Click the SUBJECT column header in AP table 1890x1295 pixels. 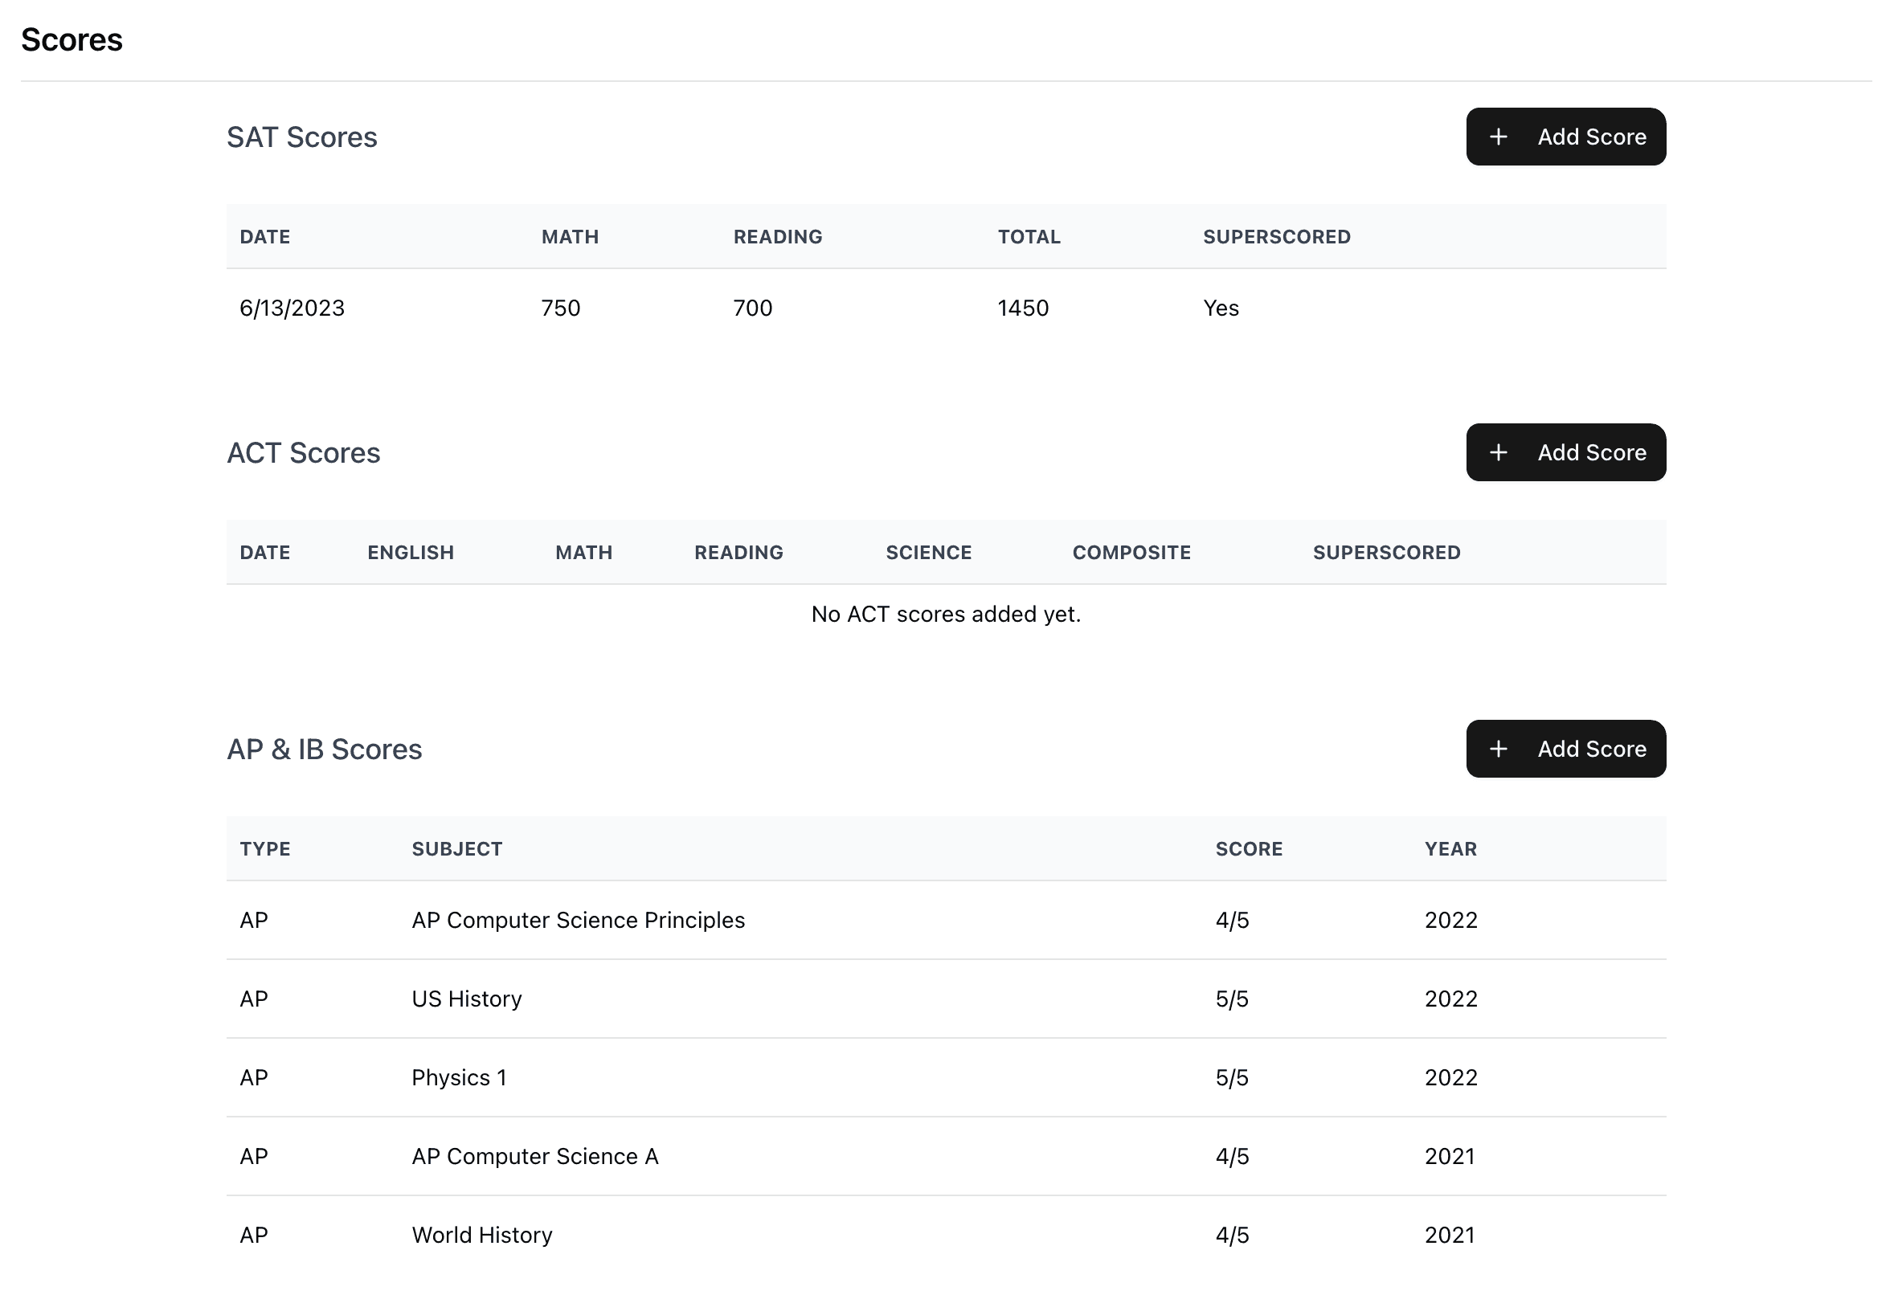pyautogui.click(x=457, y=849)
